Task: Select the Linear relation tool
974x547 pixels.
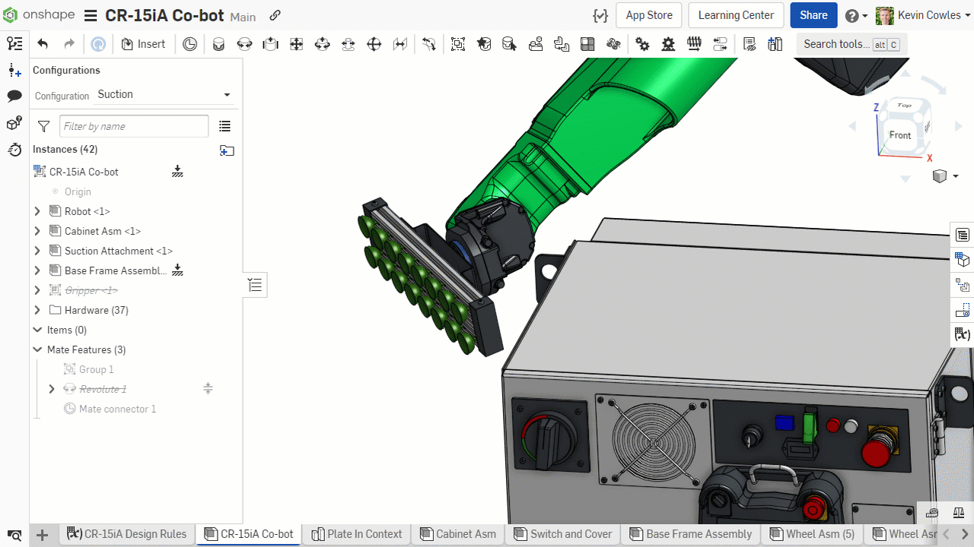Action: pos(720,44)
